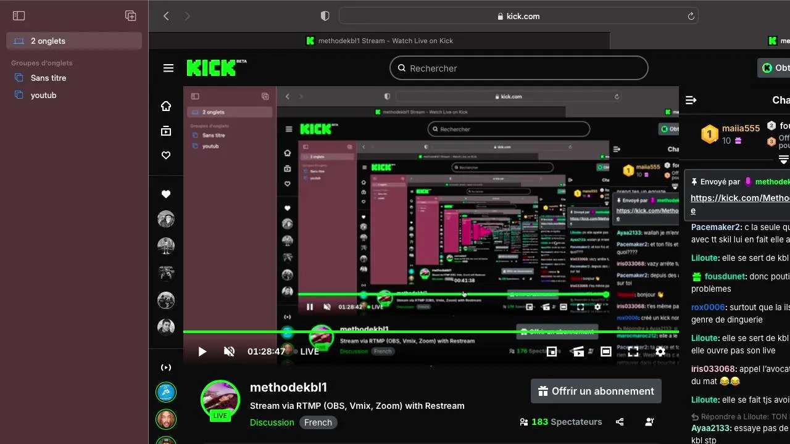The width and height of the screenshot is (790, 444).
Task: Play the stream video
Action: [x=202, y=351]
